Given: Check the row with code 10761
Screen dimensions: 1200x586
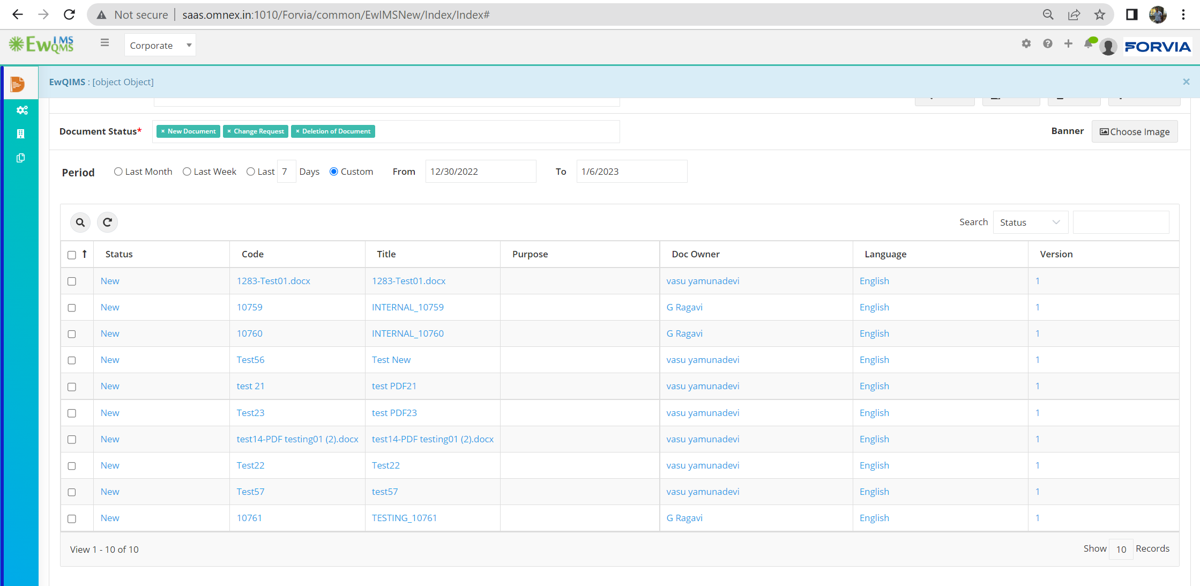Looking at the screenshot, I should (72, 518).
